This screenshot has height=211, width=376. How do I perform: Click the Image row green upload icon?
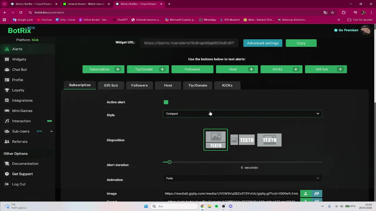305,193
